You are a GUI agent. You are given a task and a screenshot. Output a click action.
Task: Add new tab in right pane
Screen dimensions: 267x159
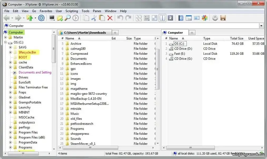[x=192, y=33]
